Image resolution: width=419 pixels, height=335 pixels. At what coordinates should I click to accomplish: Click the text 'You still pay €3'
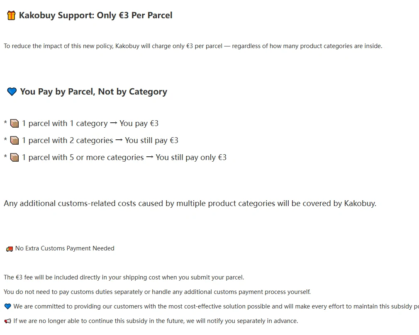(x=151, y=141)
